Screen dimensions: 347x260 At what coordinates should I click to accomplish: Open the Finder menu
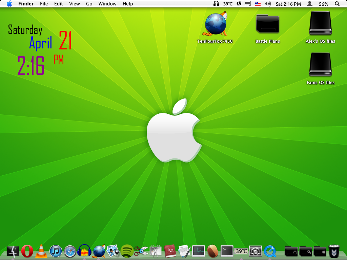click(x=26, y=4)
